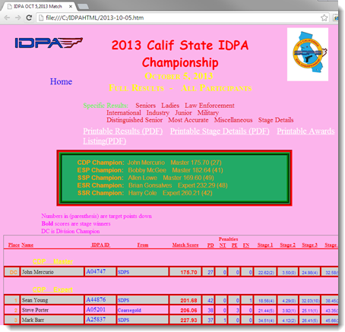Bookmark the page with the star icon

(x=324, y=17)
